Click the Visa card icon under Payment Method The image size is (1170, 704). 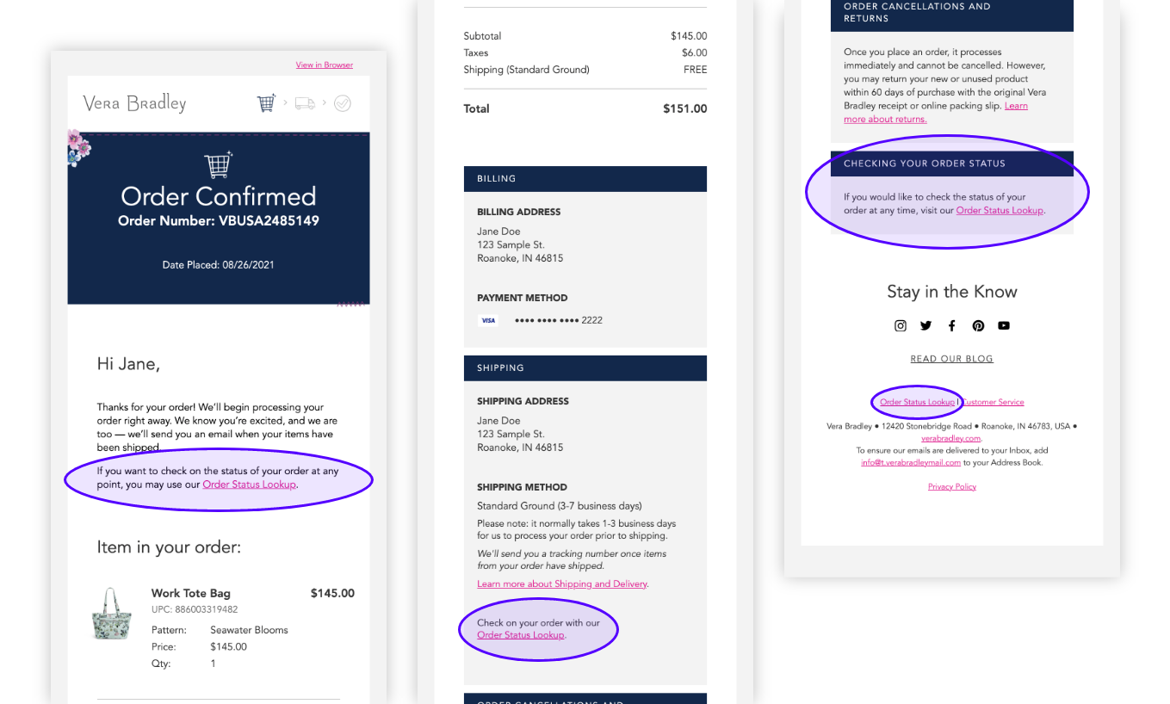pyautogui.click(x=489, y=320)
